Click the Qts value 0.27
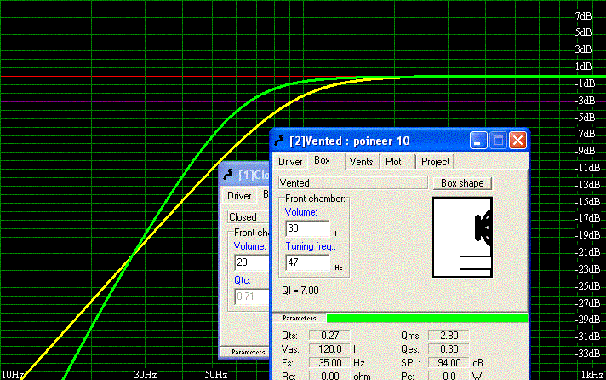 pos(329,336)
